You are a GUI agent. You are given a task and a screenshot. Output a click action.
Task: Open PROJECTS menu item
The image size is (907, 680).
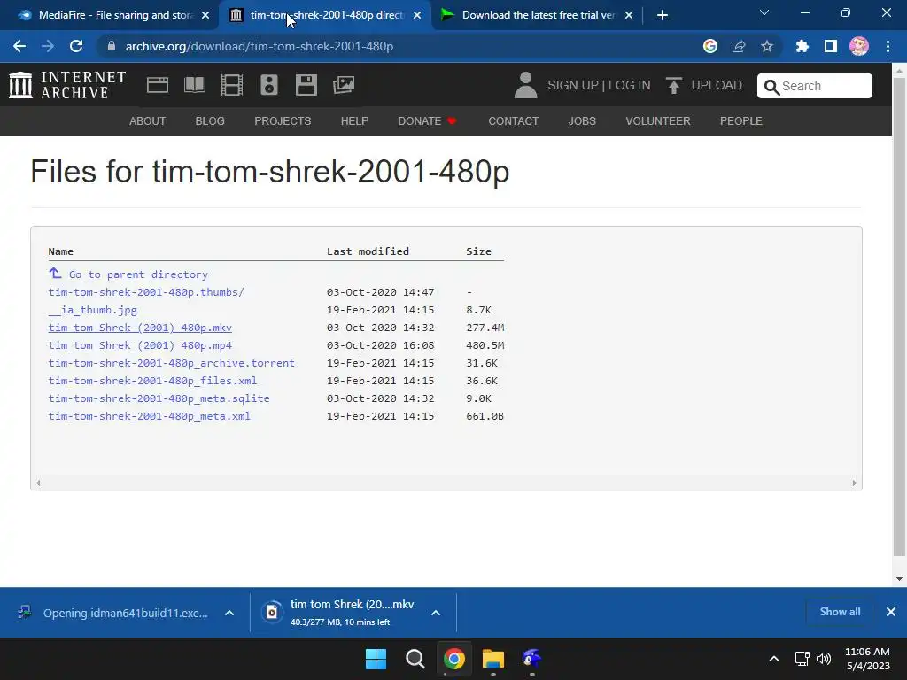click(283, 120)
